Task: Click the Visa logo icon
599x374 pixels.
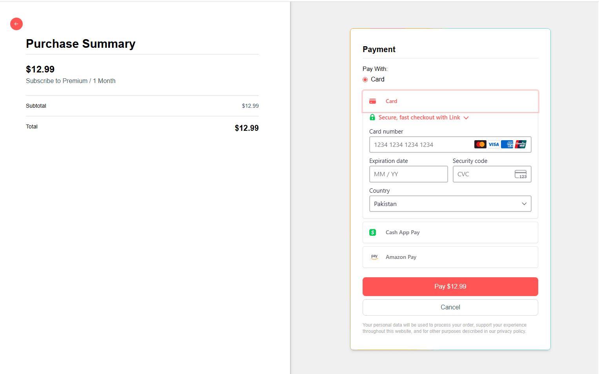Action: click(494, 144)
